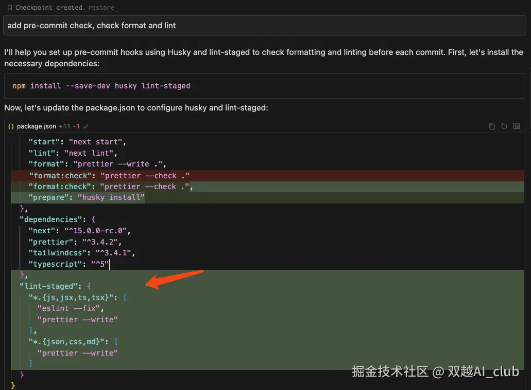Viewport: 531px width, 390px height.
Task: Click the removed "format:check" red diff line
Action: tap(267, 175)
